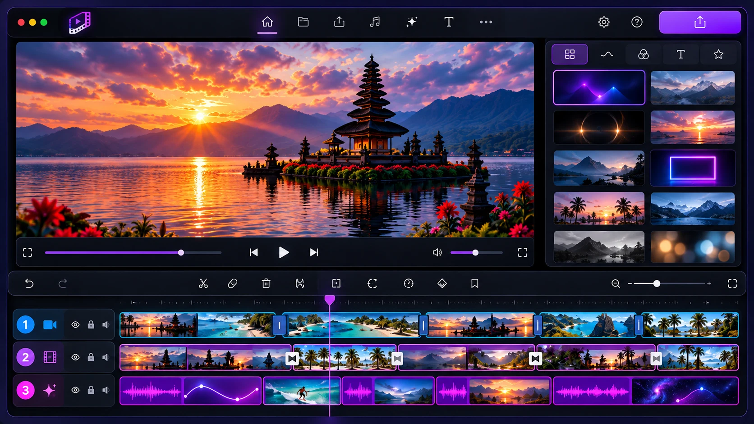The image size is (754, 424).
Task: Select the neon rectangle frame thumbnail
Action: (x=693, y=168)
